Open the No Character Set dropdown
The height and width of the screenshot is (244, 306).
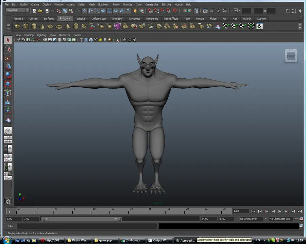pyautogui.click(x=281, y=219)
